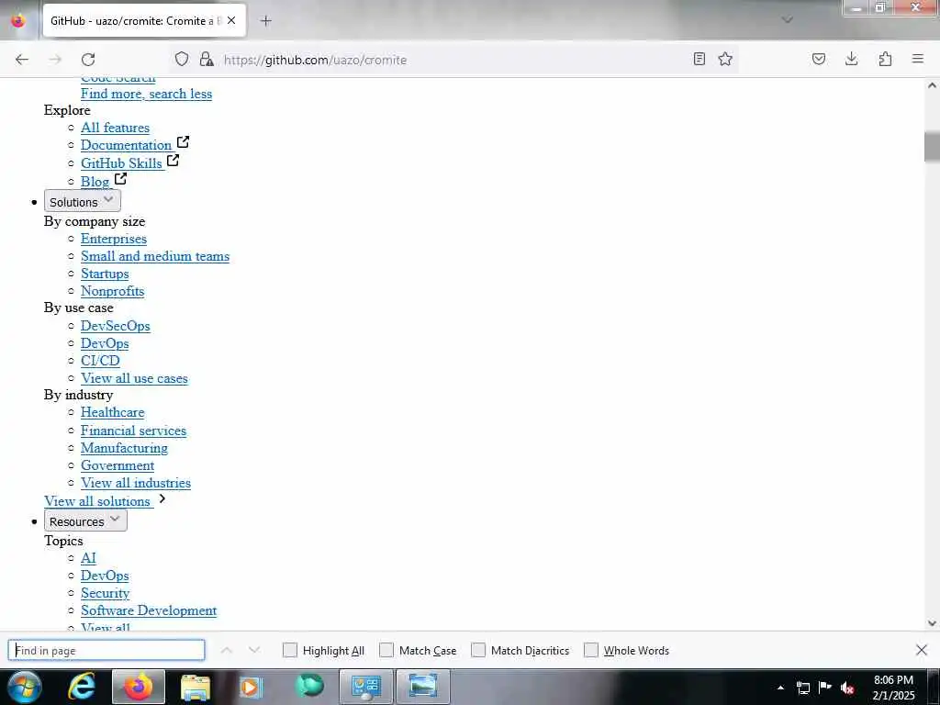Open the Enterprises link

(x=114, y=239)
